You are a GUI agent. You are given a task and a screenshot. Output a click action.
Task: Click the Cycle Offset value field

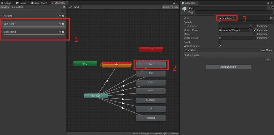[x=236, y=38]
